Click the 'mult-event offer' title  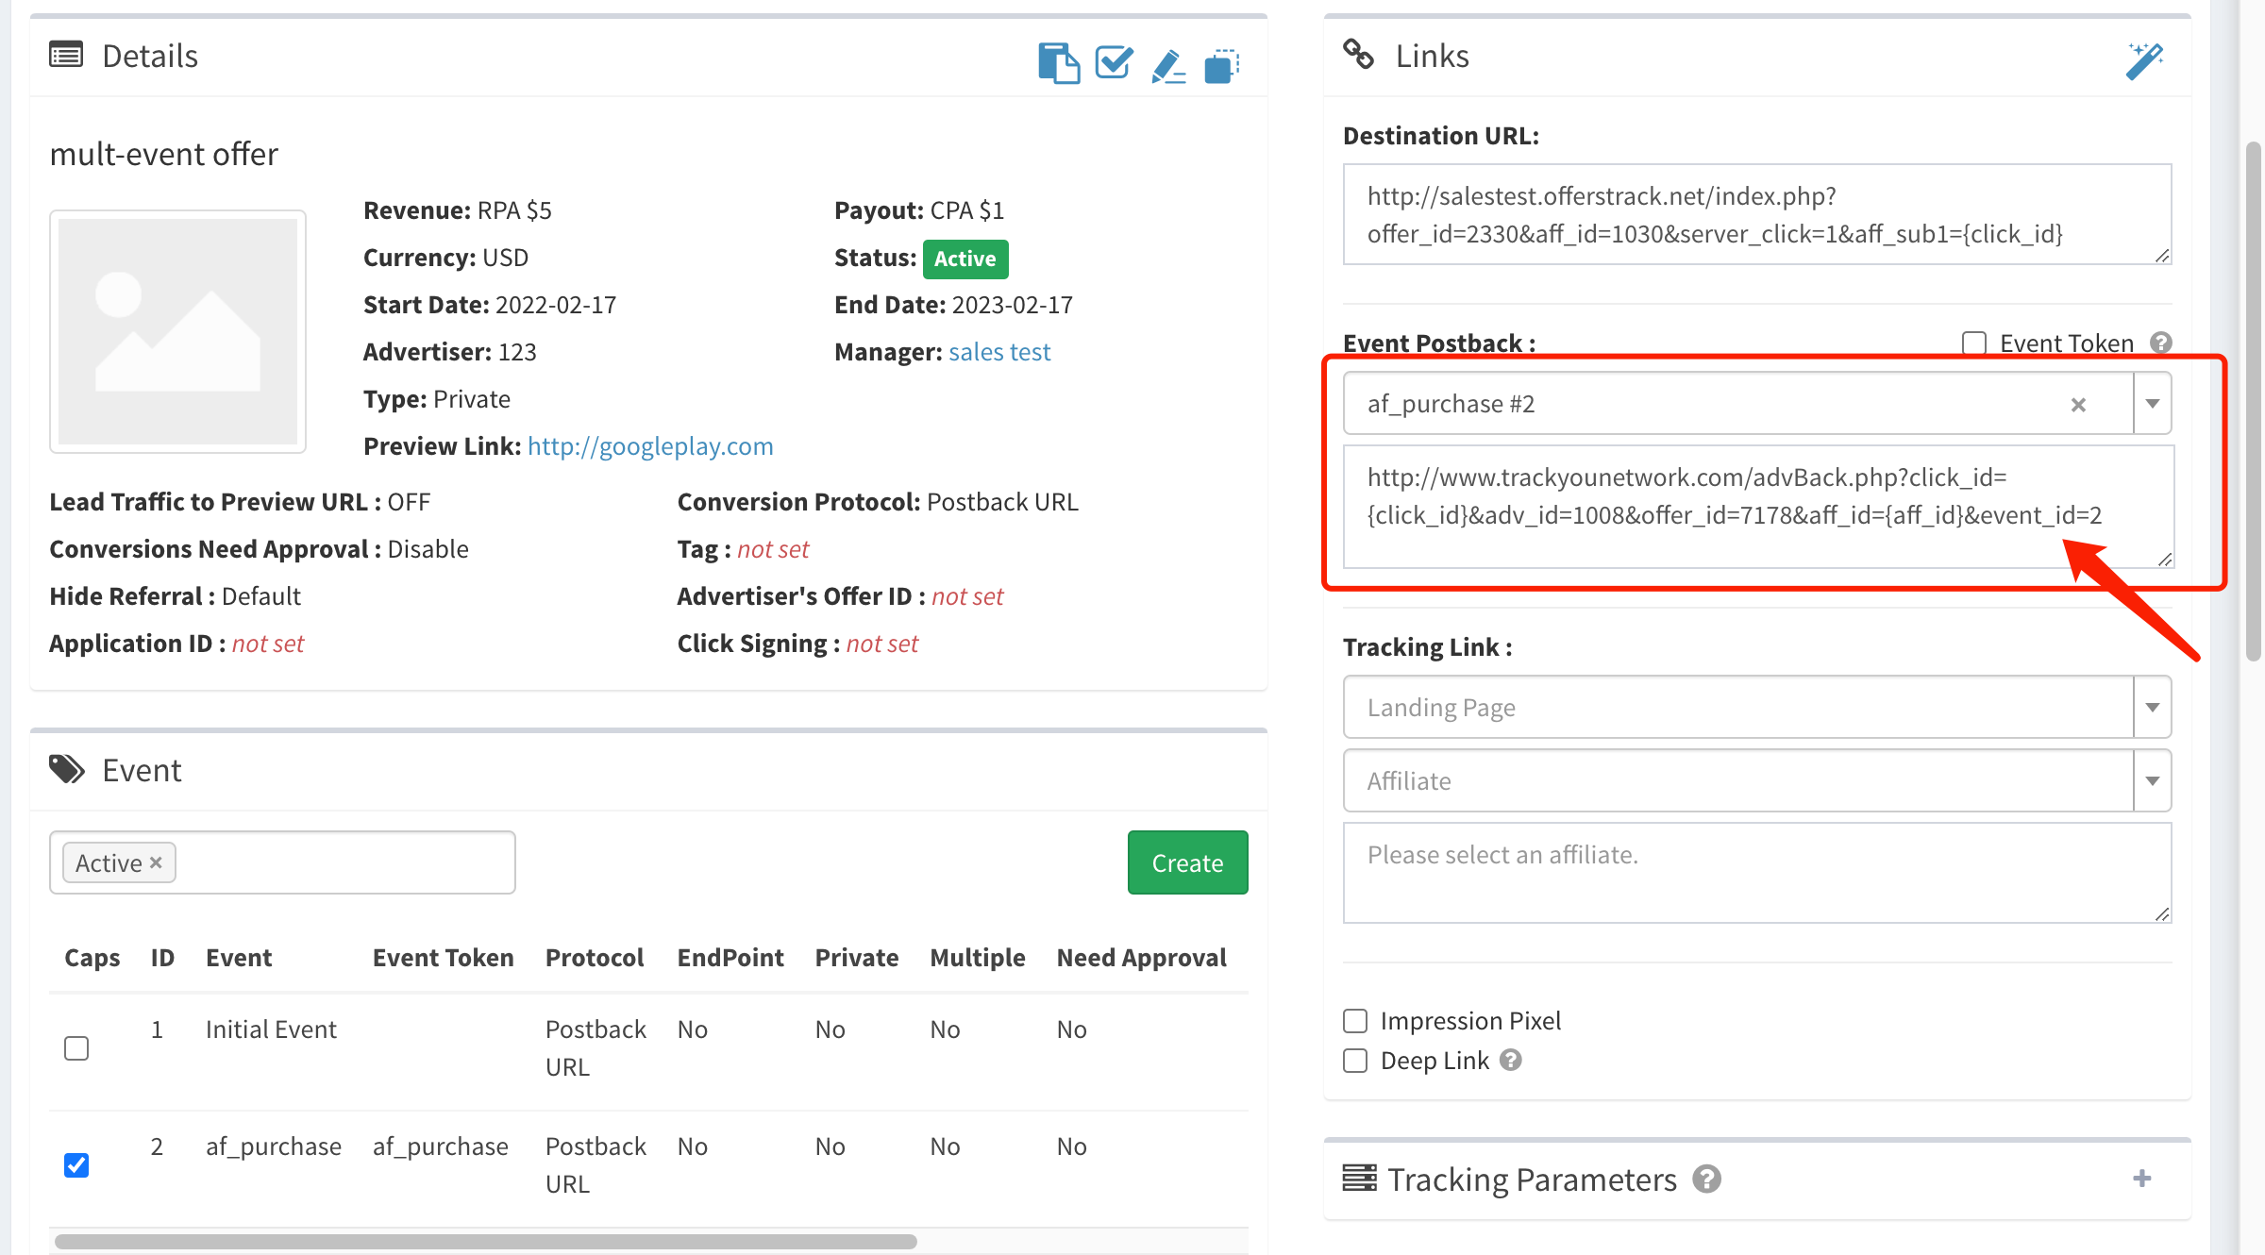click(x=164, y=154)
